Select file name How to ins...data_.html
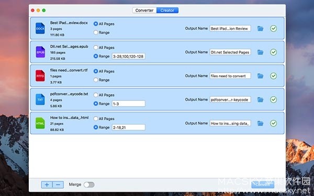Screen dimensions: 314x196 [x=69, y=118]
